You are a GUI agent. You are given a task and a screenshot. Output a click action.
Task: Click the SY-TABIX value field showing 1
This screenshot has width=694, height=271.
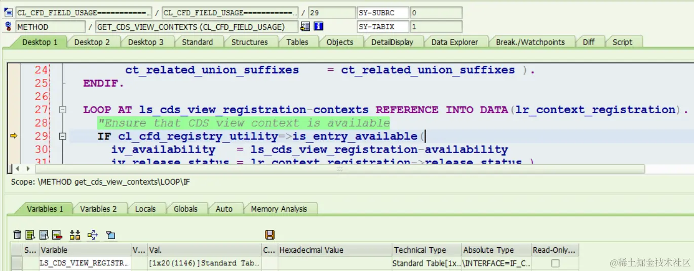pos(436,27)
